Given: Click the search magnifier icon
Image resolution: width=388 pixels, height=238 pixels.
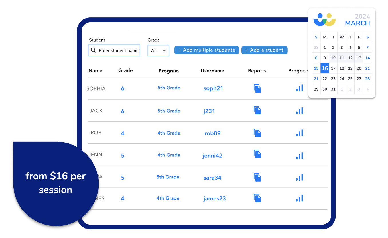Looking at the screenshot, I should pos(94,50).
